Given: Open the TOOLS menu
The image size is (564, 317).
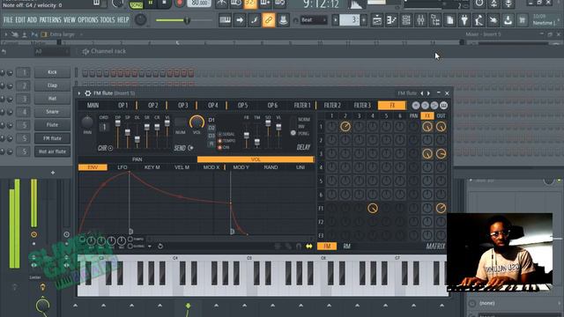Looking at the screenshot, I should click(x=108, y=19).
